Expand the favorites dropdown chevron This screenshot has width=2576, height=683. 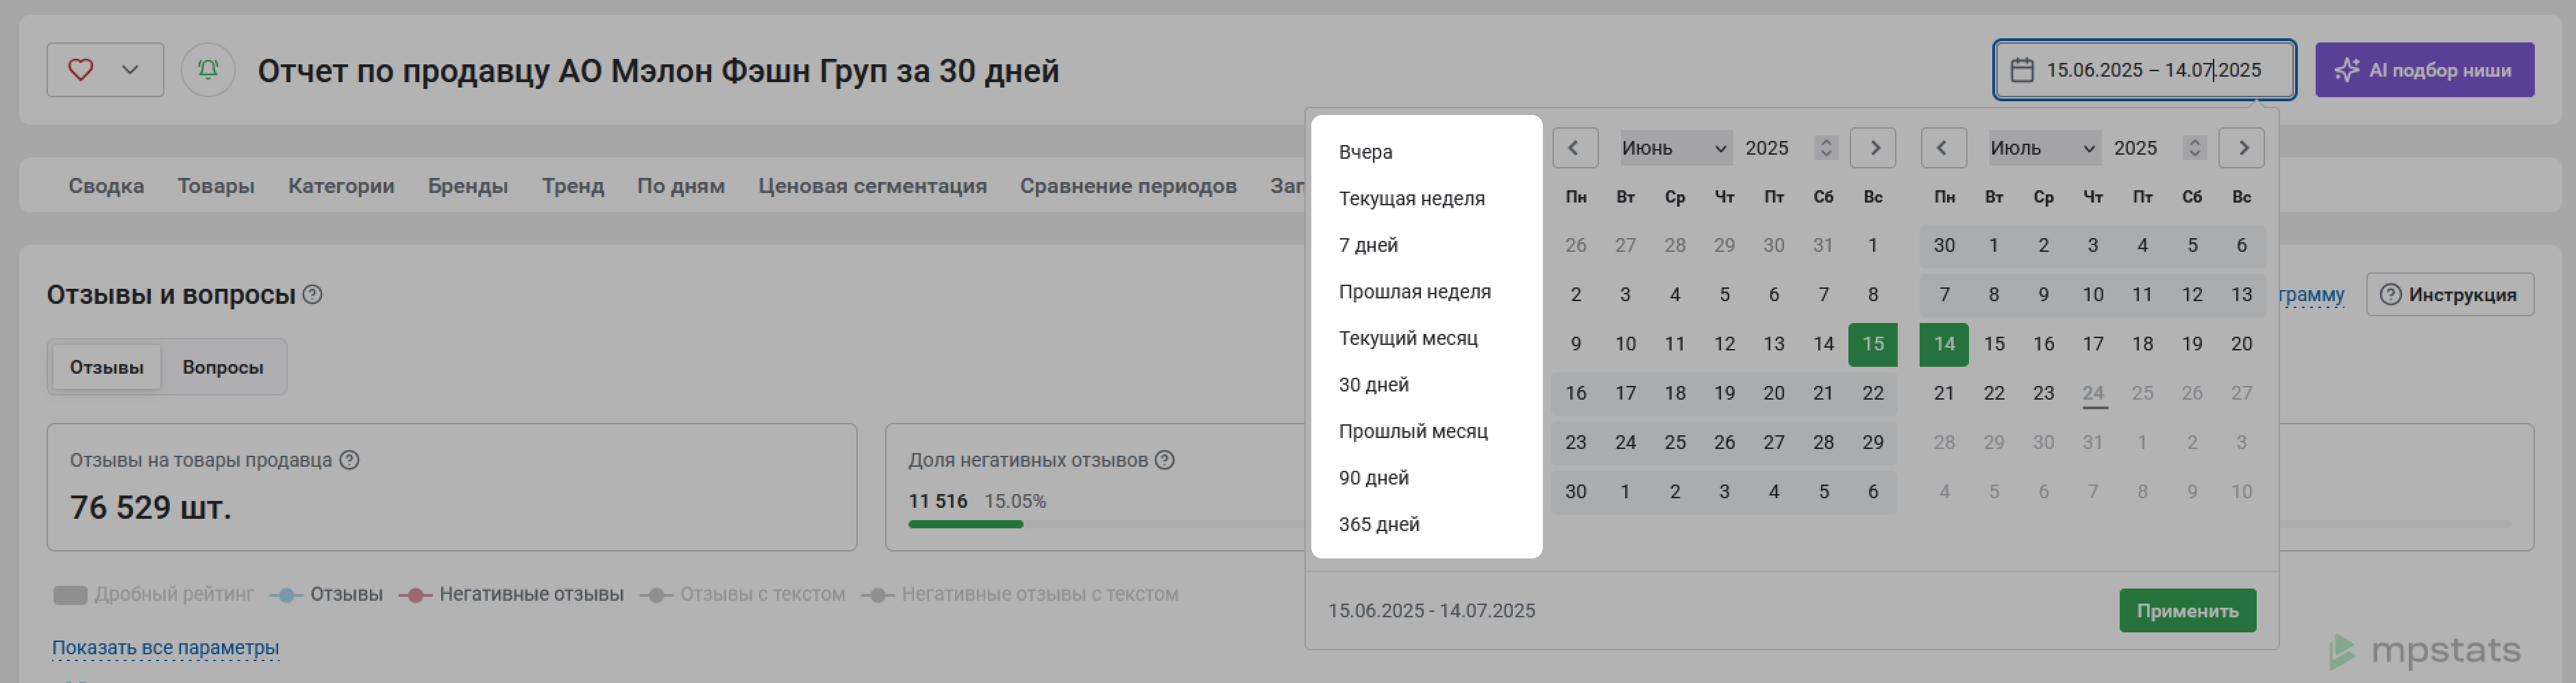pos(130,70)
